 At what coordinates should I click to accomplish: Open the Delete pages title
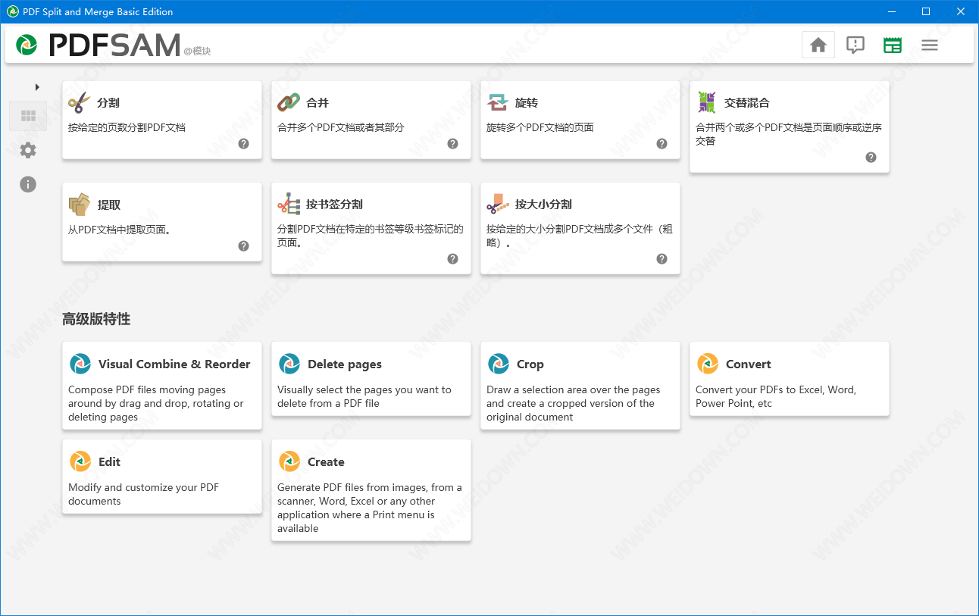[345, 364]
